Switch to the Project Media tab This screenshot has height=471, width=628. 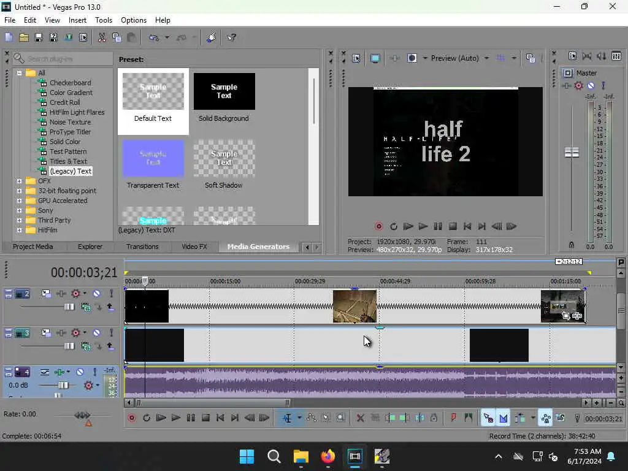tap(33, 247)
